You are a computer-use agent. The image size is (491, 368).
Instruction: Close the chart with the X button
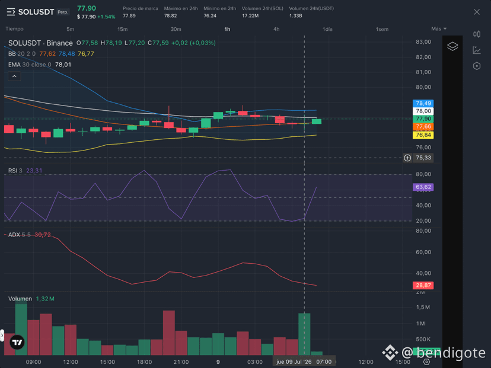click(x=477, y=12)
